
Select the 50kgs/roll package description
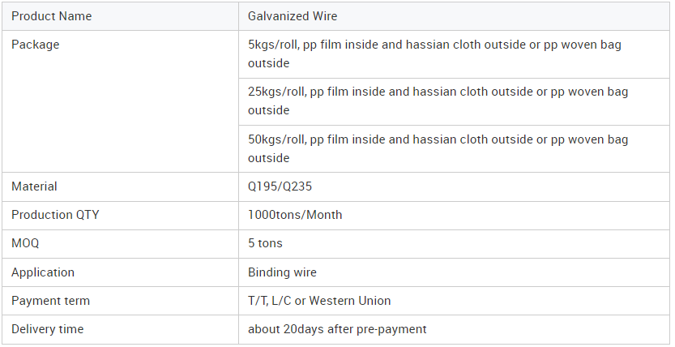pos(454,149)
